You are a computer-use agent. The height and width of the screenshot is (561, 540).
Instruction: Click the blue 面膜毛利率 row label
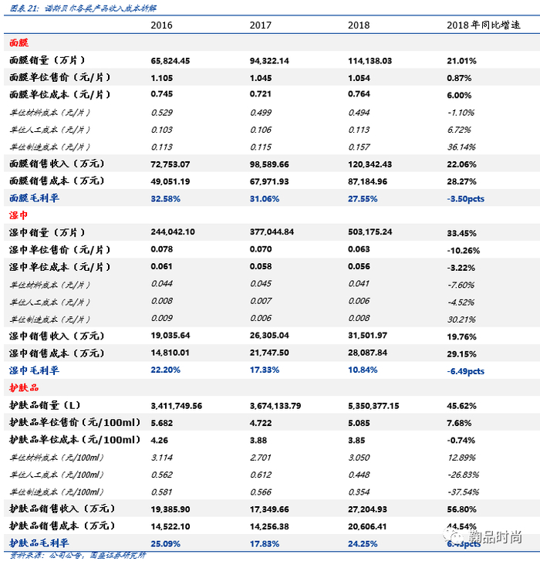(34, 198)
